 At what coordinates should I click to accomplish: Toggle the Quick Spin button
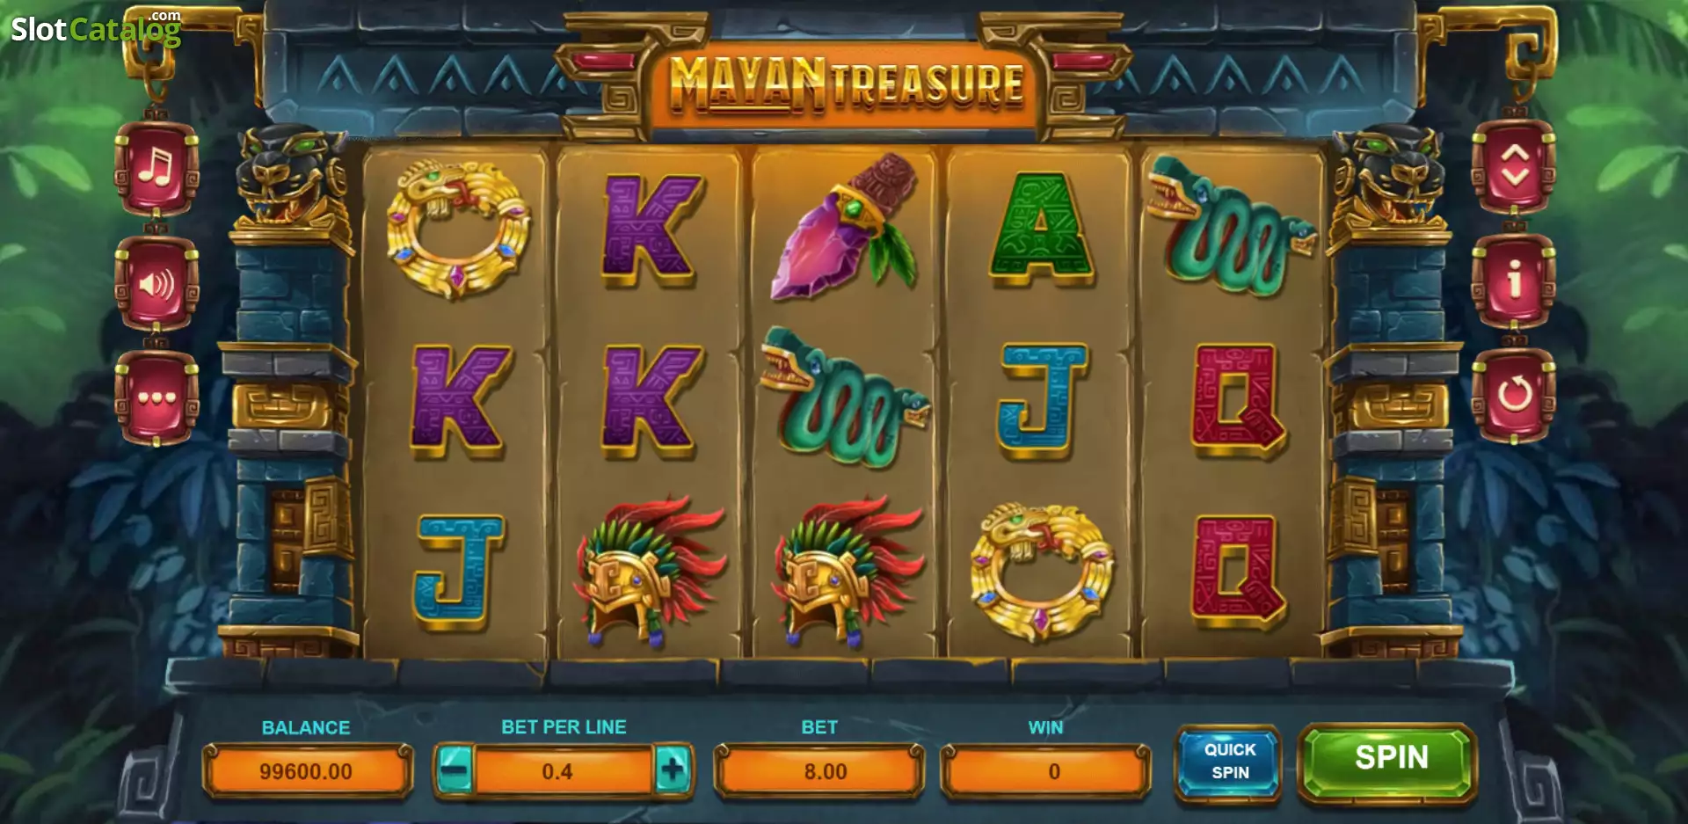(x=1228, y=761)
